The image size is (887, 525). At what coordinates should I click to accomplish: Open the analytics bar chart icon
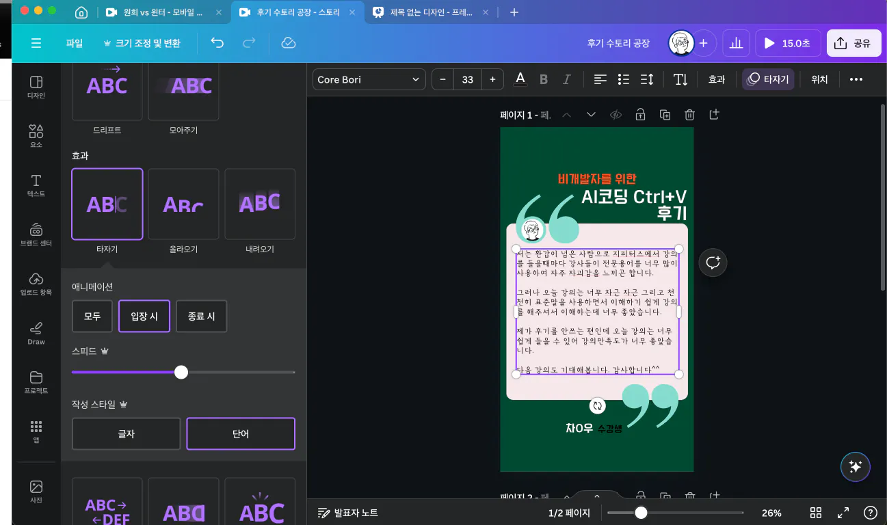(736, 43)
